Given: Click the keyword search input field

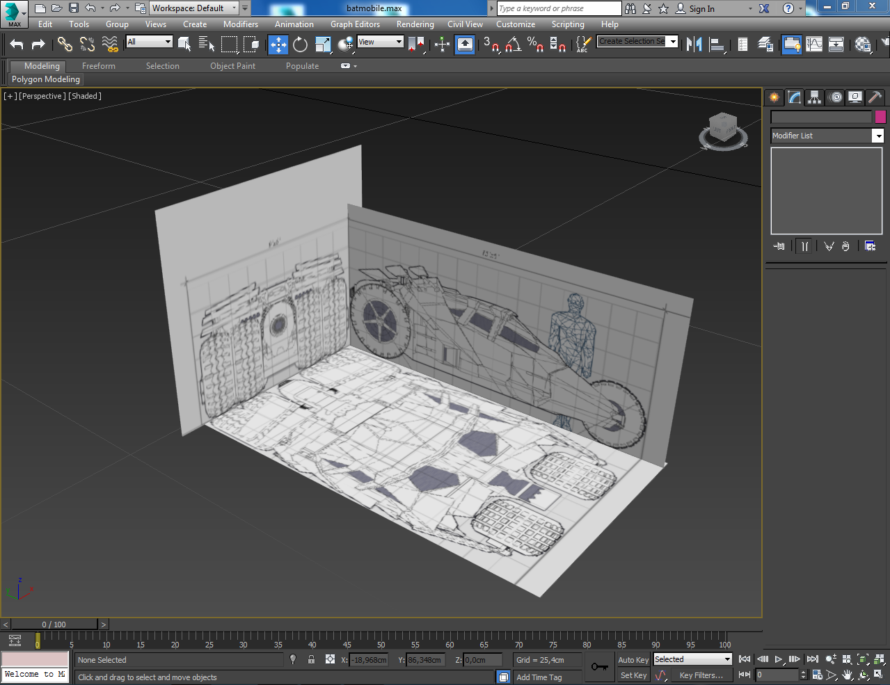Looking at the screenshot, I should coord(559,8).
